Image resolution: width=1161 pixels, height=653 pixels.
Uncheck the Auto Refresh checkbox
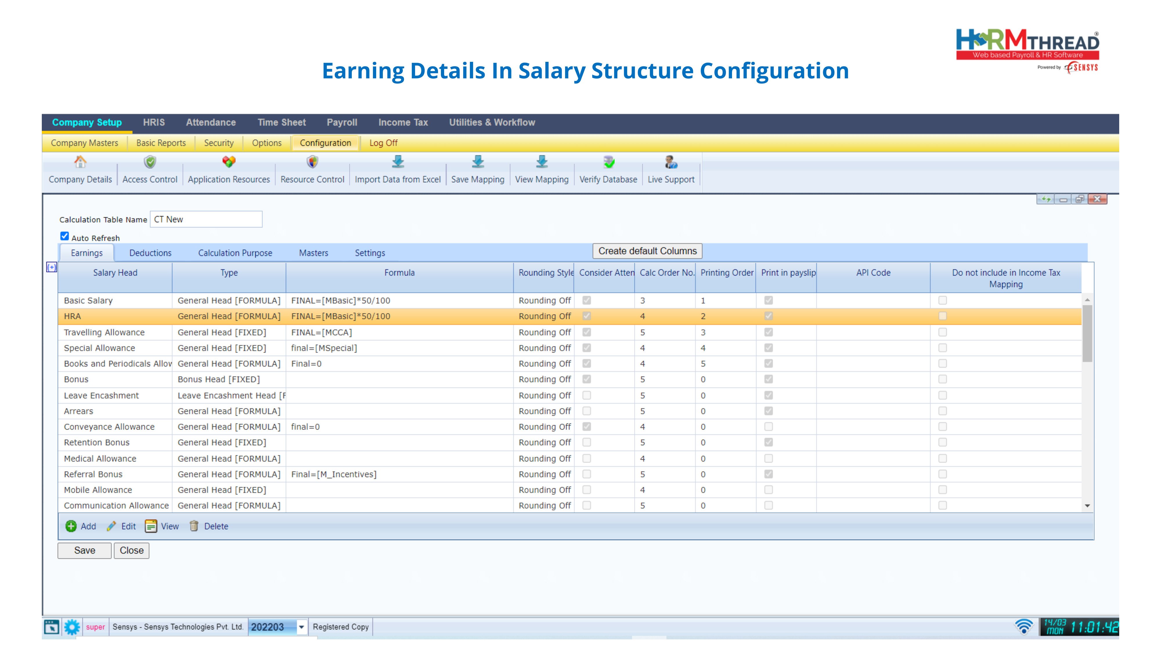click(64, 236)
